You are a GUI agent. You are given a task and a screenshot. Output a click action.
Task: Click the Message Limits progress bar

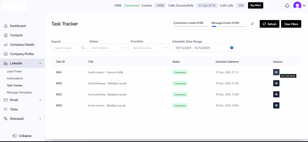click(229, 26)
